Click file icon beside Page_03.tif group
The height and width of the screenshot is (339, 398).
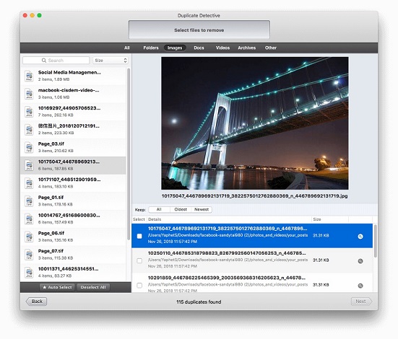29,147
